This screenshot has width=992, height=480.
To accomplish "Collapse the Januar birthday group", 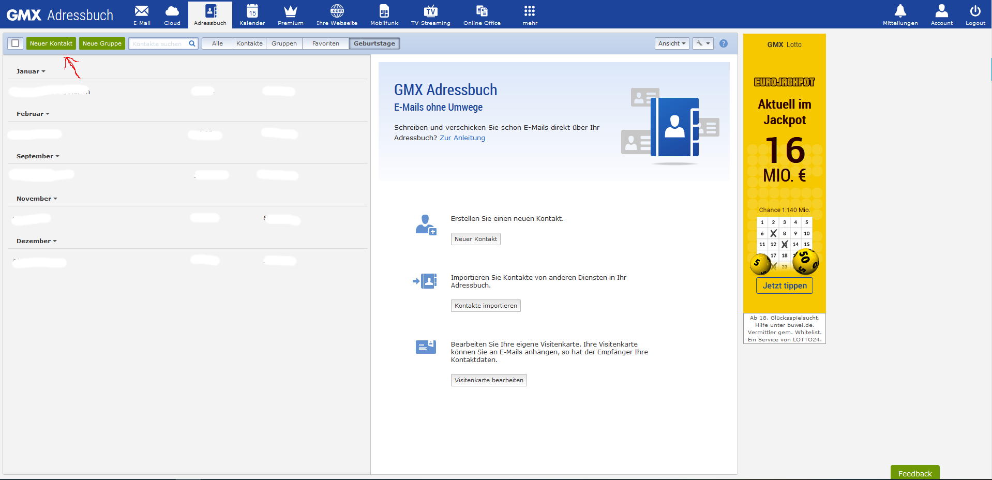I will point(31,71).
